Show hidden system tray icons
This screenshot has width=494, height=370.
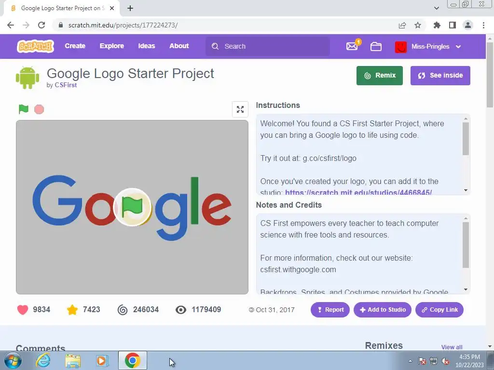point(410,361)
